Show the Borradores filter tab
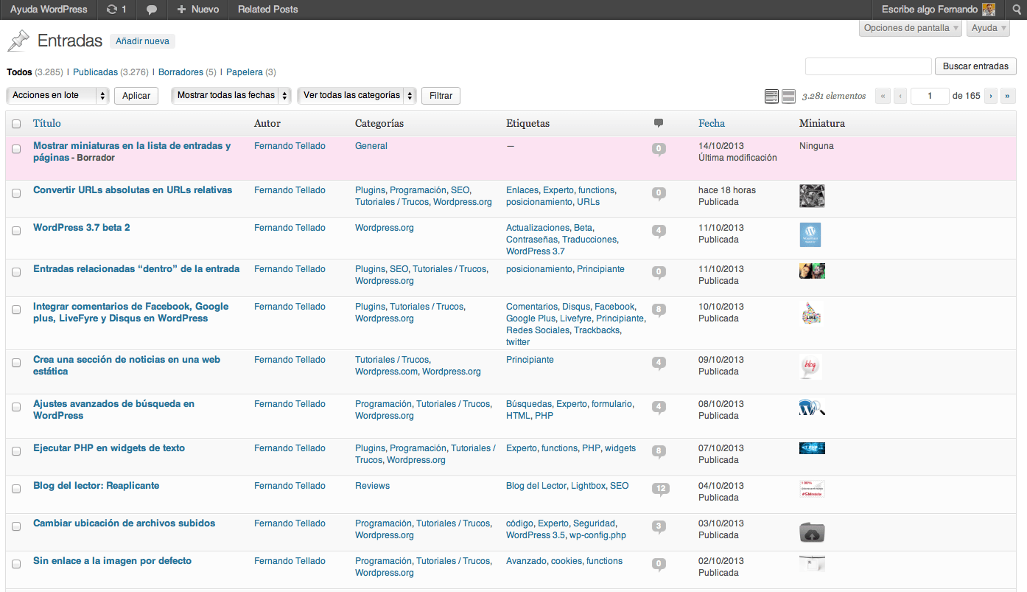 point(180,72)
